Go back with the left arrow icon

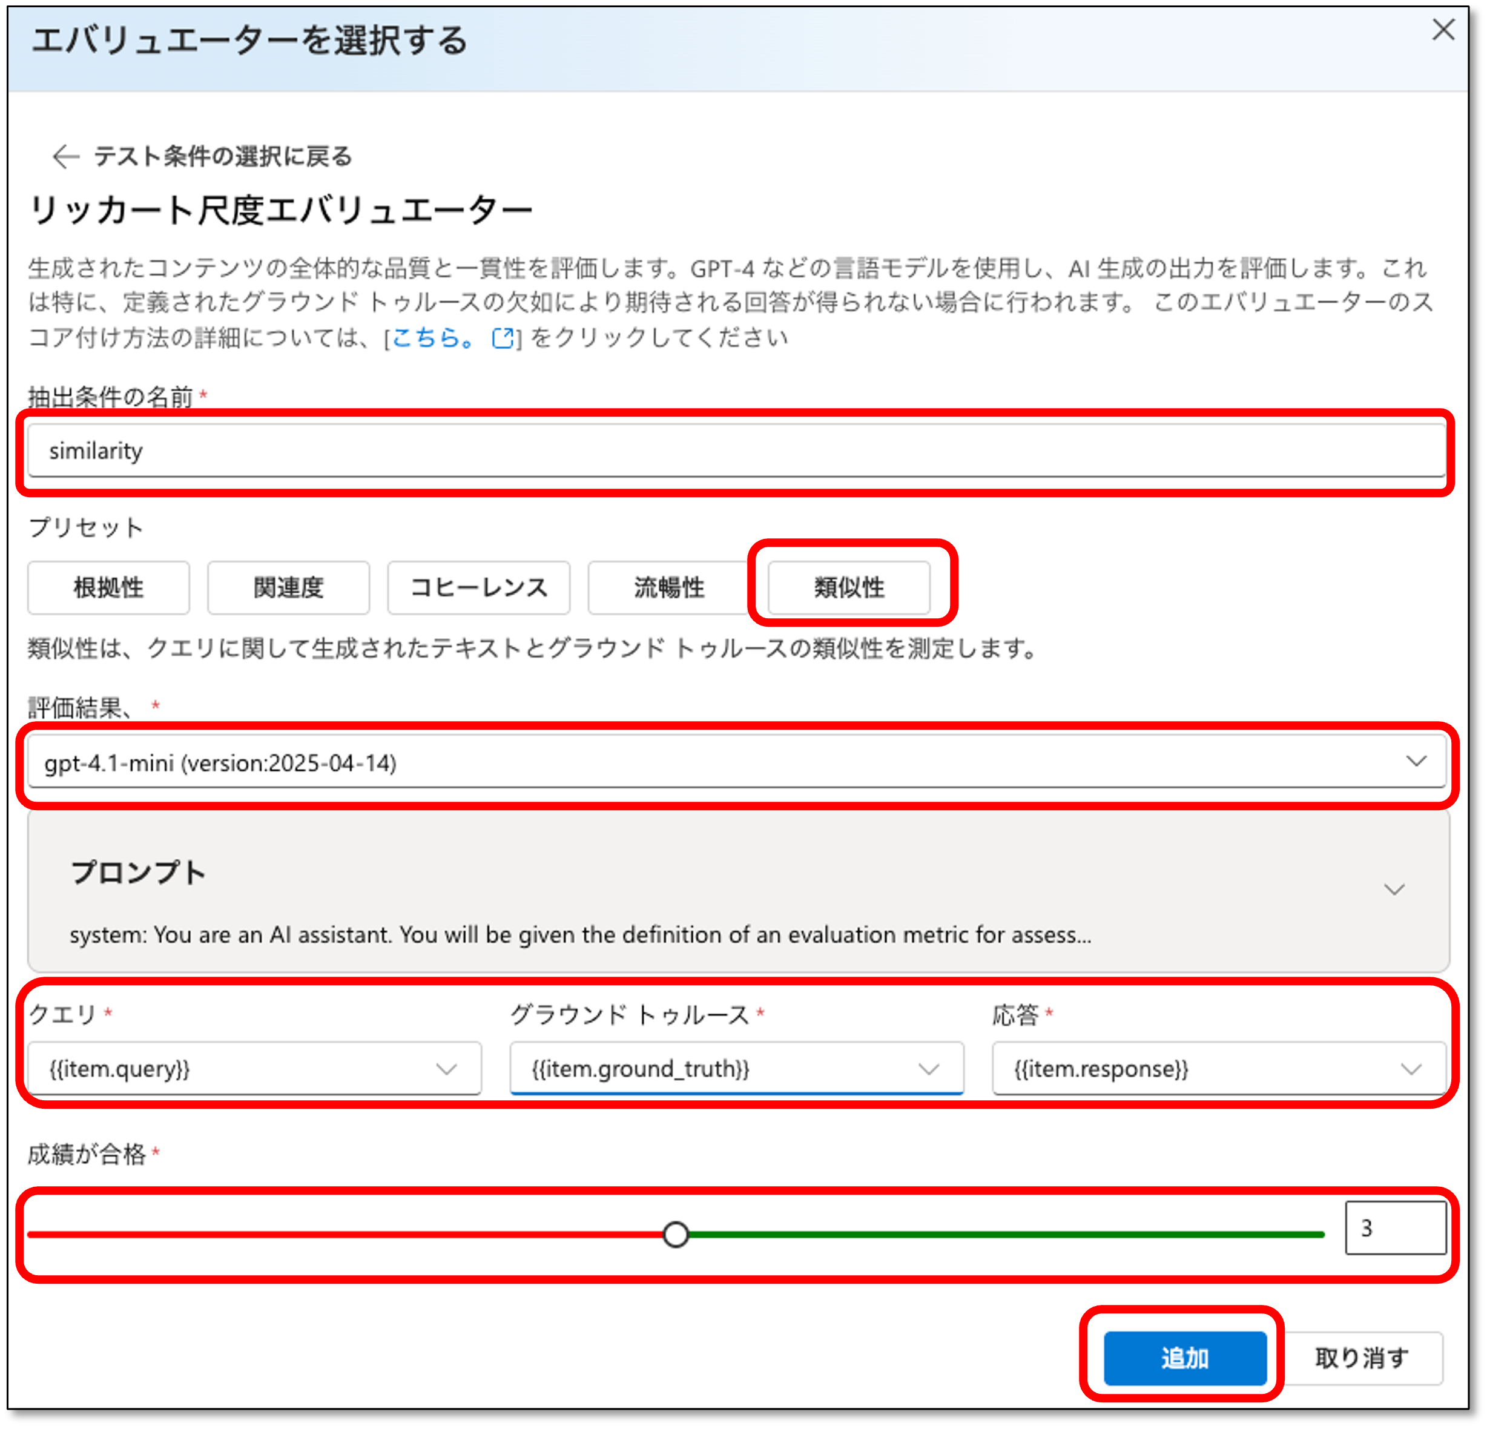point(66,156)
